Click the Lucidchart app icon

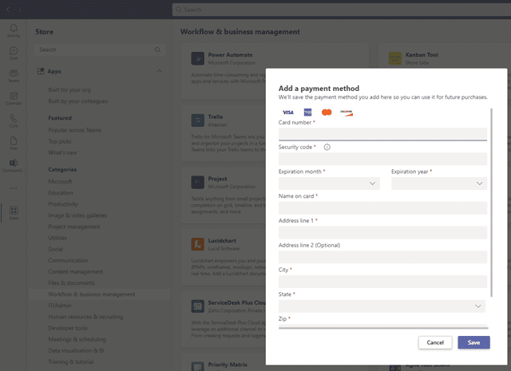(x=197, y=244)
